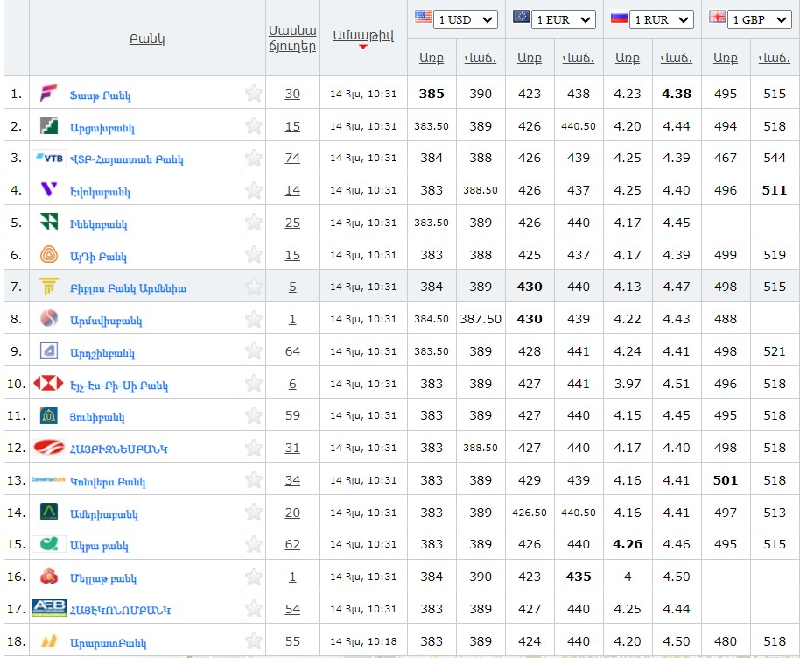Click the purple Էվոկաբանկ logo
The height and width of the screenshot is (658, 800).
49,190
